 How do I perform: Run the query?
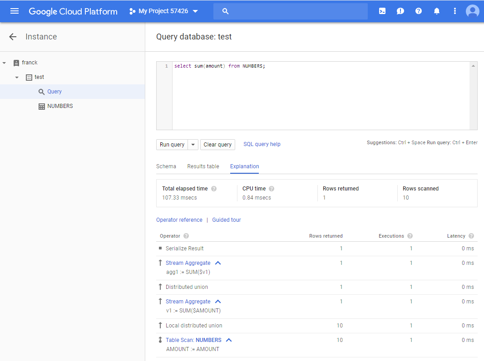point(172,145)
